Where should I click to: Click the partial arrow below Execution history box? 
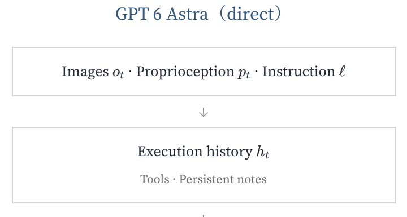[x=203, y=216]
